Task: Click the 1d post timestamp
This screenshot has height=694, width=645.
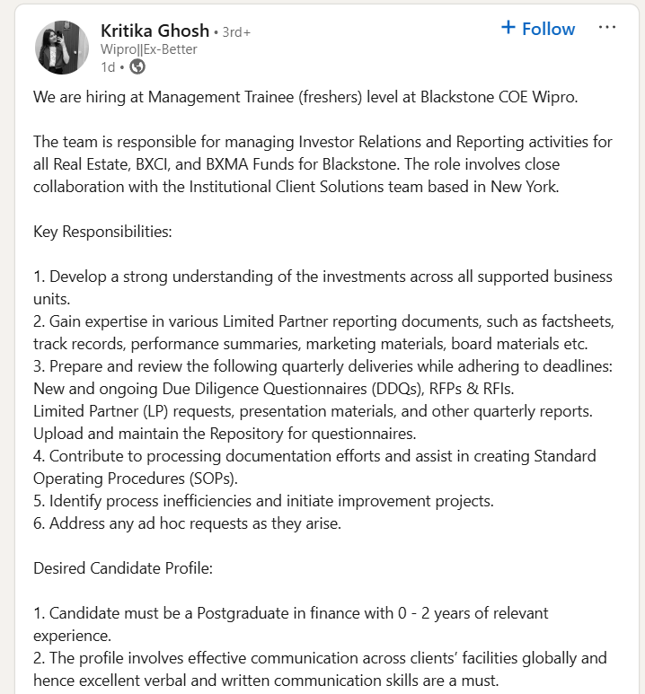Action: [x=108, y=67]
